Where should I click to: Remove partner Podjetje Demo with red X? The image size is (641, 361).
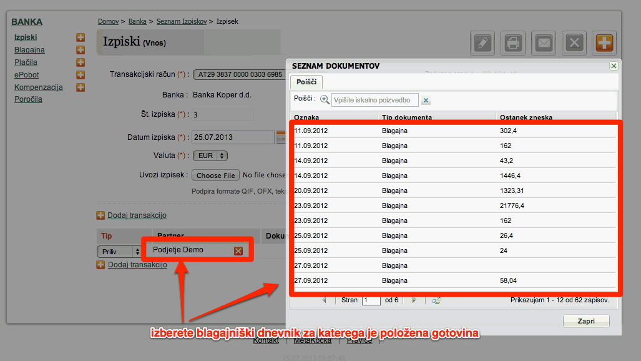(x=238, y=251)
